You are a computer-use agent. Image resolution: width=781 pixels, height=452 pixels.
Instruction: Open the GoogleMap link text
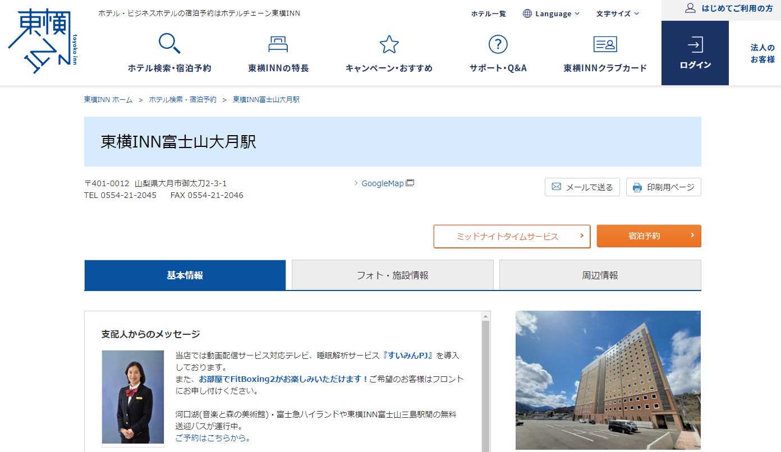[x=382, y=183]
